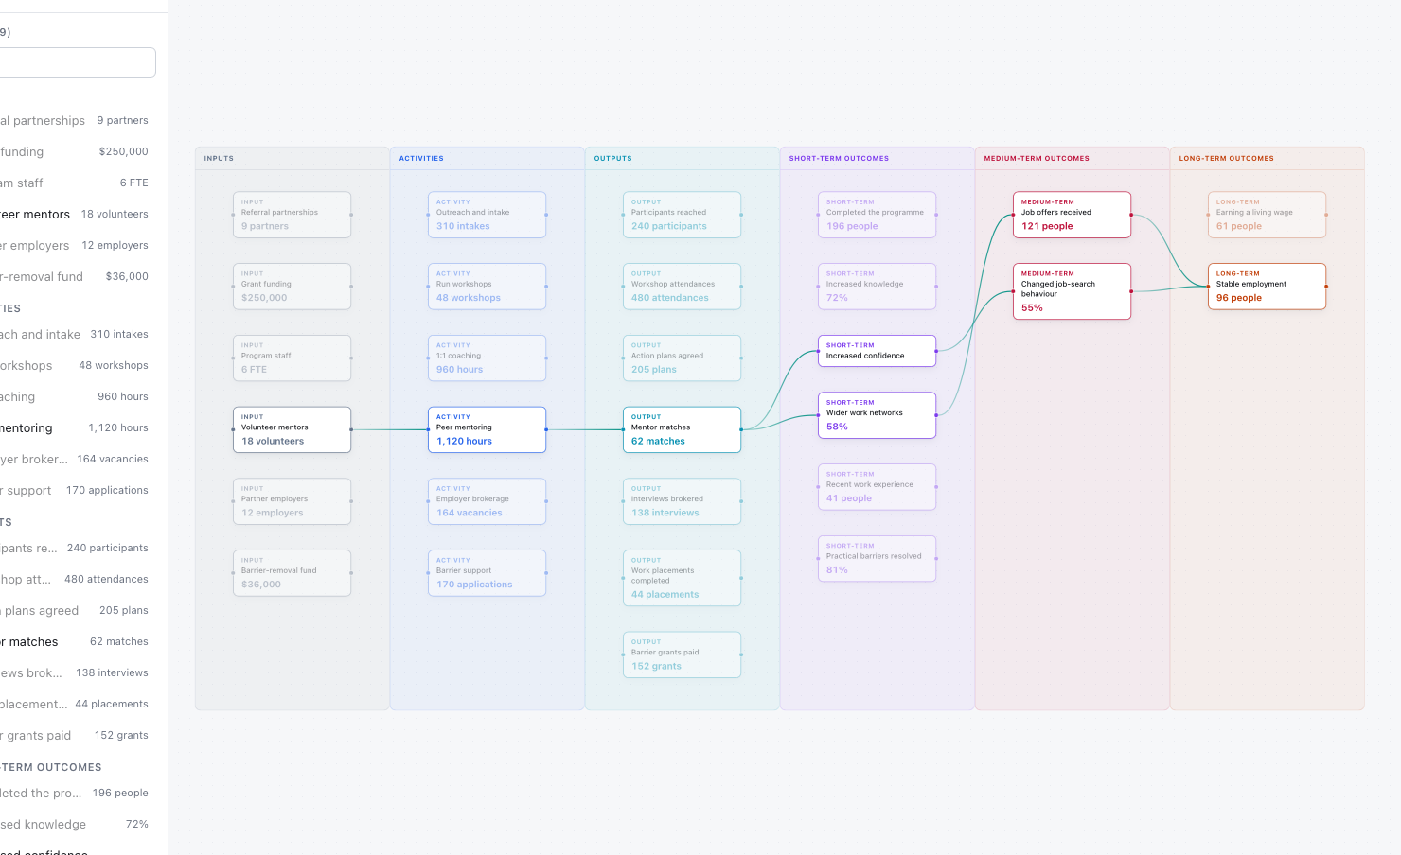Screen dimensions: 1401x855
Task: Click the Employer brokerage activity node
Action: point(487,501)
